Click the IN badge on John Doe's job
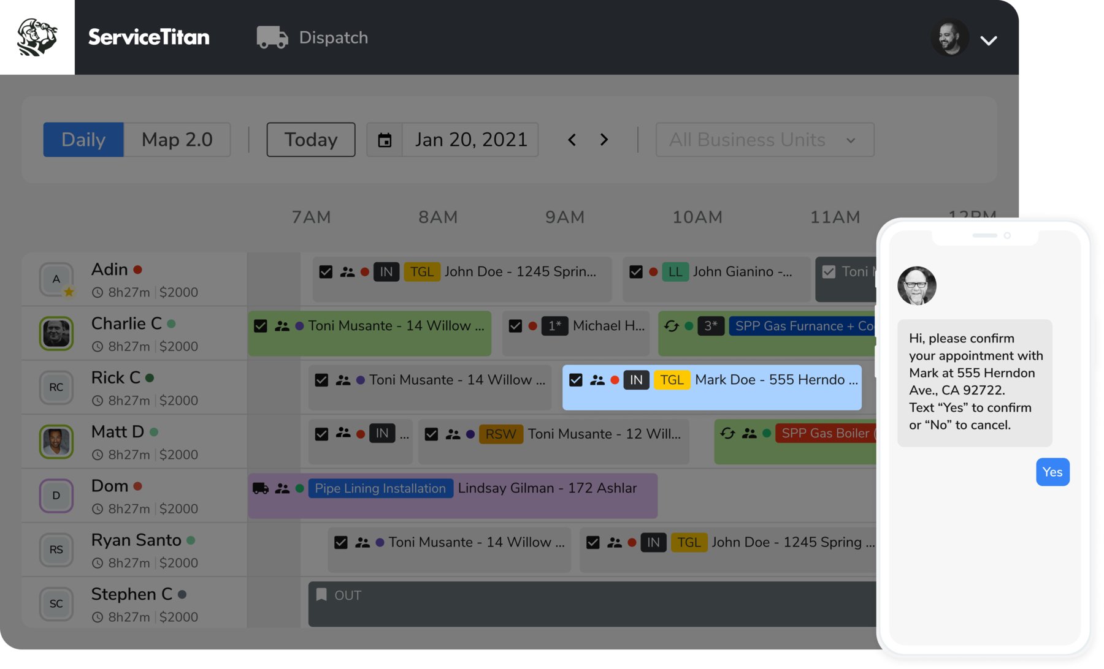 tap(386, 271)
